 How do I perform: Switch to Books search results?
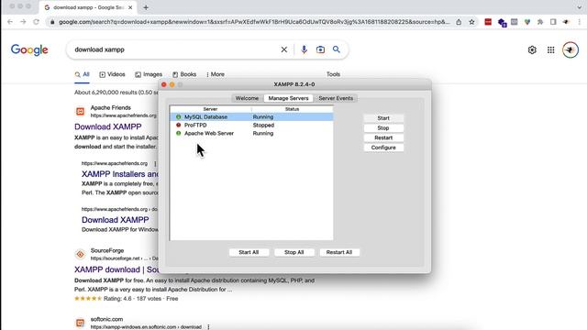[x=184, y=74]
